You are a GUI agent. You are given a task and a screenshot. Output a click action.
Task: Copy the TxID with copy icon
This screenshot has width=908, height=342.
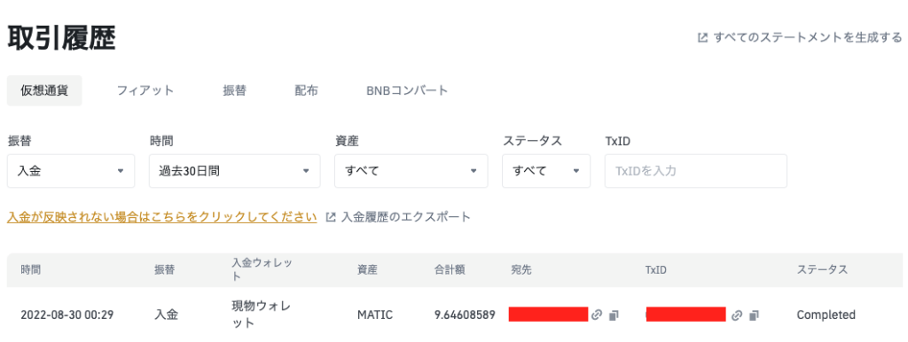pyautogui.click(x=754, y=315)
